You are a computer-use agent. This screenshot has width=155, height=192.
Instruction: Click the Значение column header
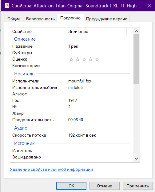(96, 31)
